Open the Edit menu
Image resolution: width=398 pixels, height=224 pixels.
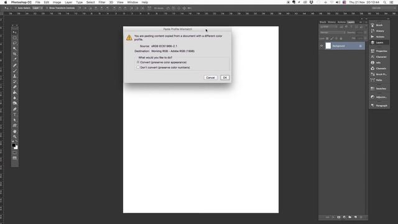[x=47, y=2]
